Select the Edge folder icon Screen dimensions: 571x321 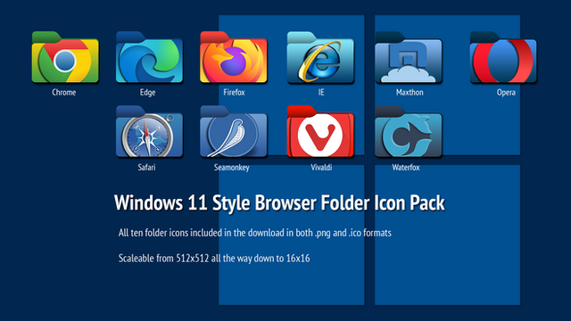(149, 57)
